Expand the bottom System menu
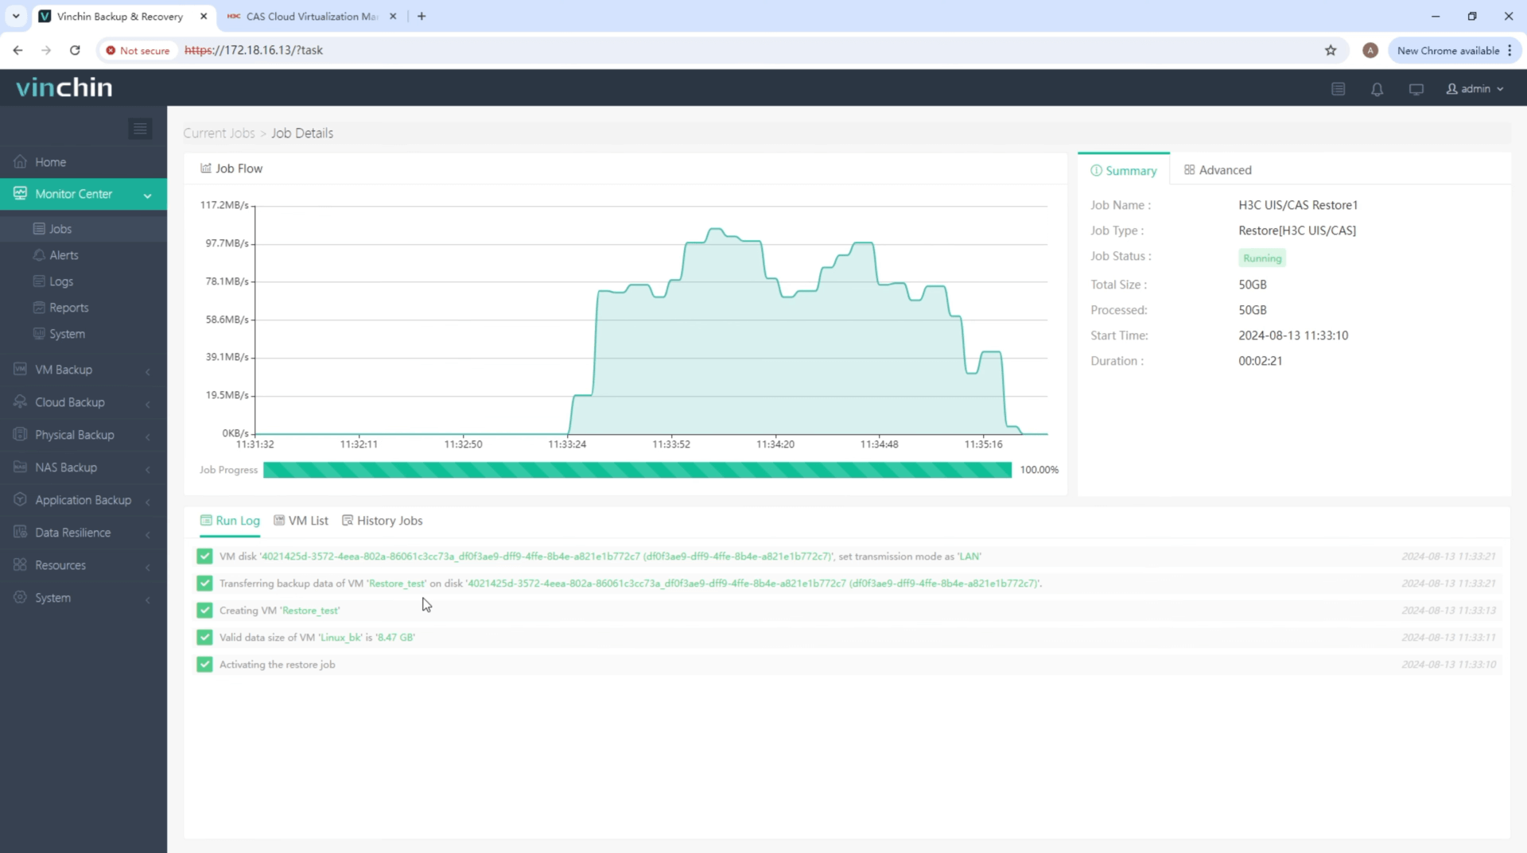This screenshot has height=853, width=1527. [84, 598]
